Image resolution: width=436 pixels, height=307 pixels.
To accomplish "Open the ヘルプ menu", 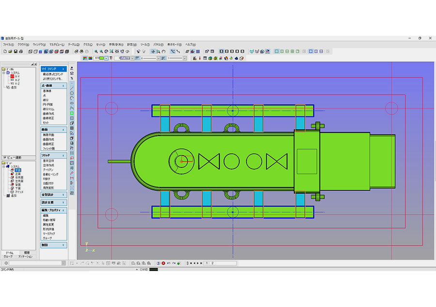I will coord(190,44).
